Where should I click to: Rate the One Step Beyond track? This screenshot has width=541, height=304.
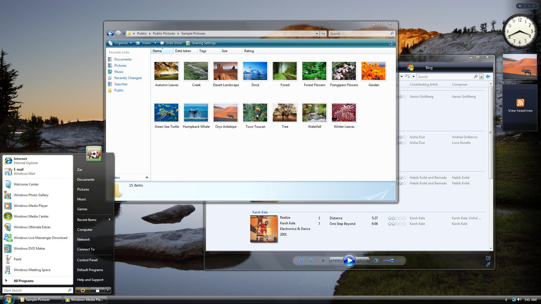[397, 223]
